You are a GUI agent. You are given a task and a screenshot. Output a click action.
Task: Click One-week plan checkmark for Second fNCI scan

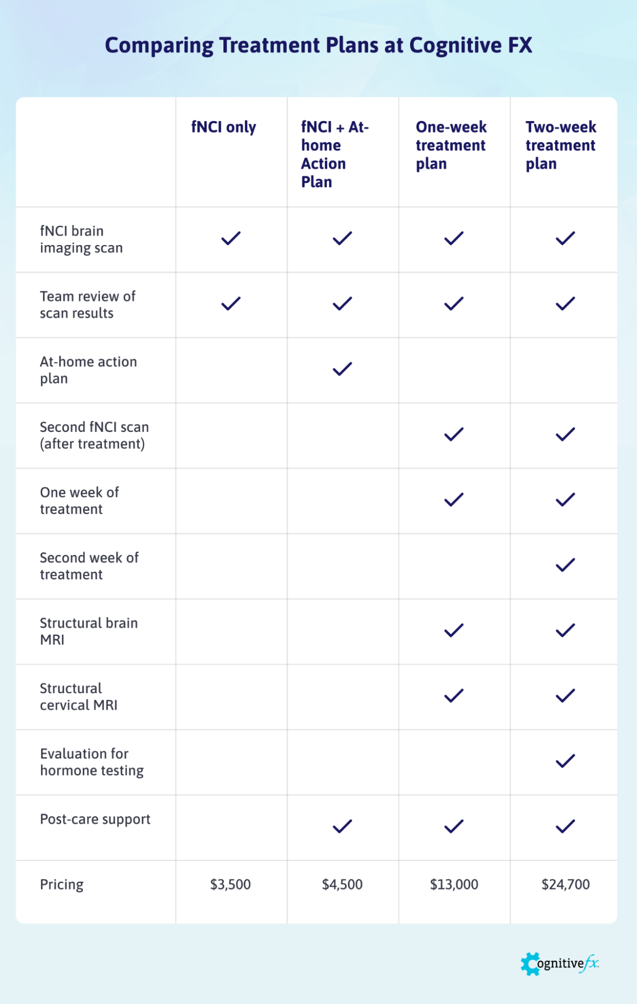[454, 434]
